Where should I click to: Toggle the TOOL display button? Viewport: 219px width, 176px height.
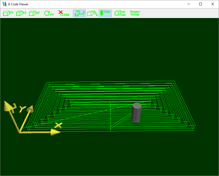pos(105,13)
